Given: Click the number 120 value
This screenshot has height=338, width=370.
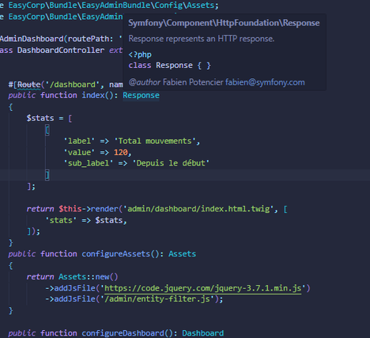Looking at the screenshot, I should 121,152.
